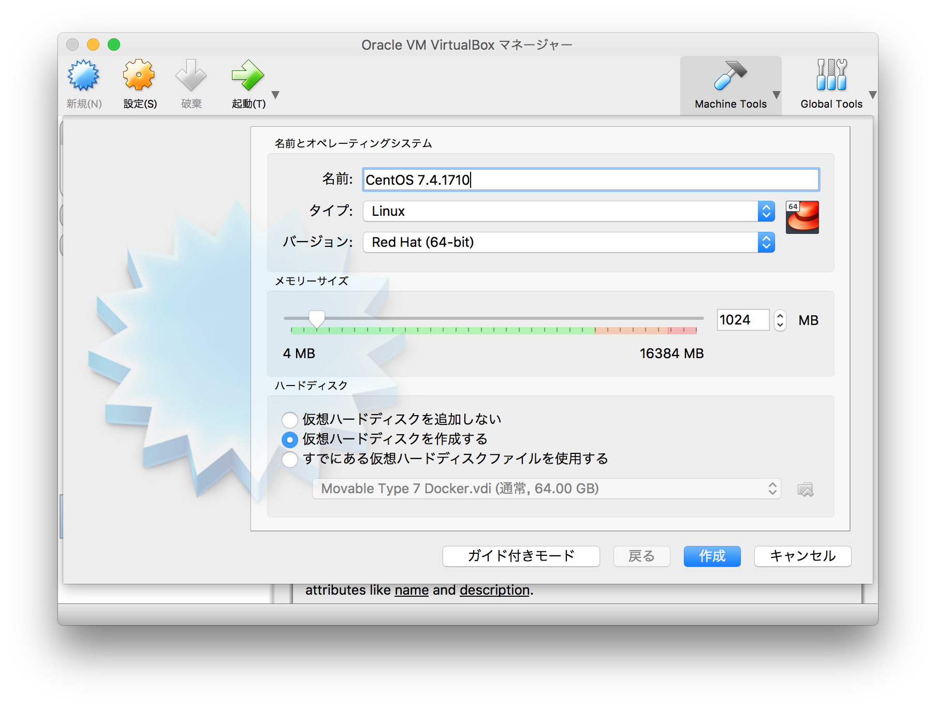Click the 'name' link in background text

click(412, 590)
